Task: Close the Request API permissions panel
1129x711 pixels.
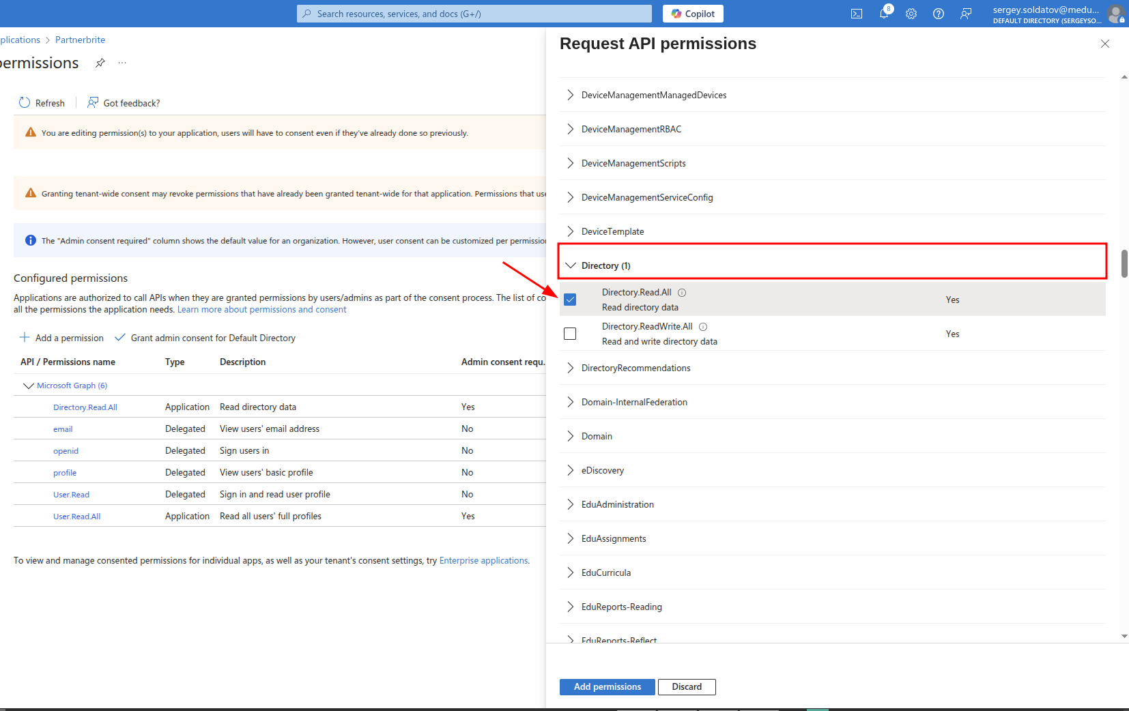Action: pos(1105,44)
